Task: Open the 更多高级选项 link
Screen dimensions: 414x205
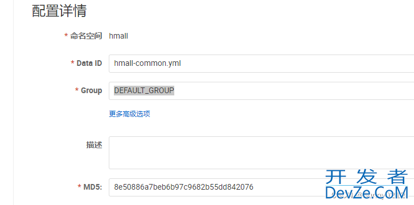Action: 130,114
